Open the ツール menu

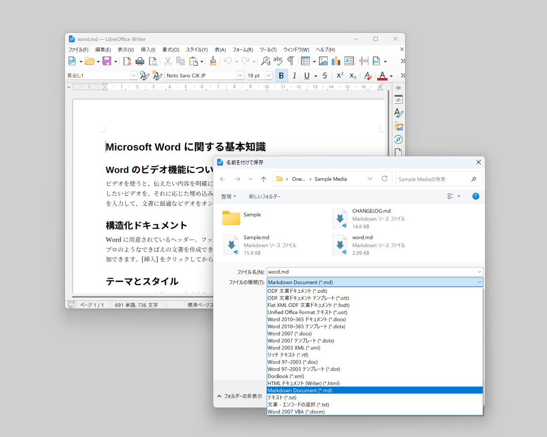pos(268,50)
